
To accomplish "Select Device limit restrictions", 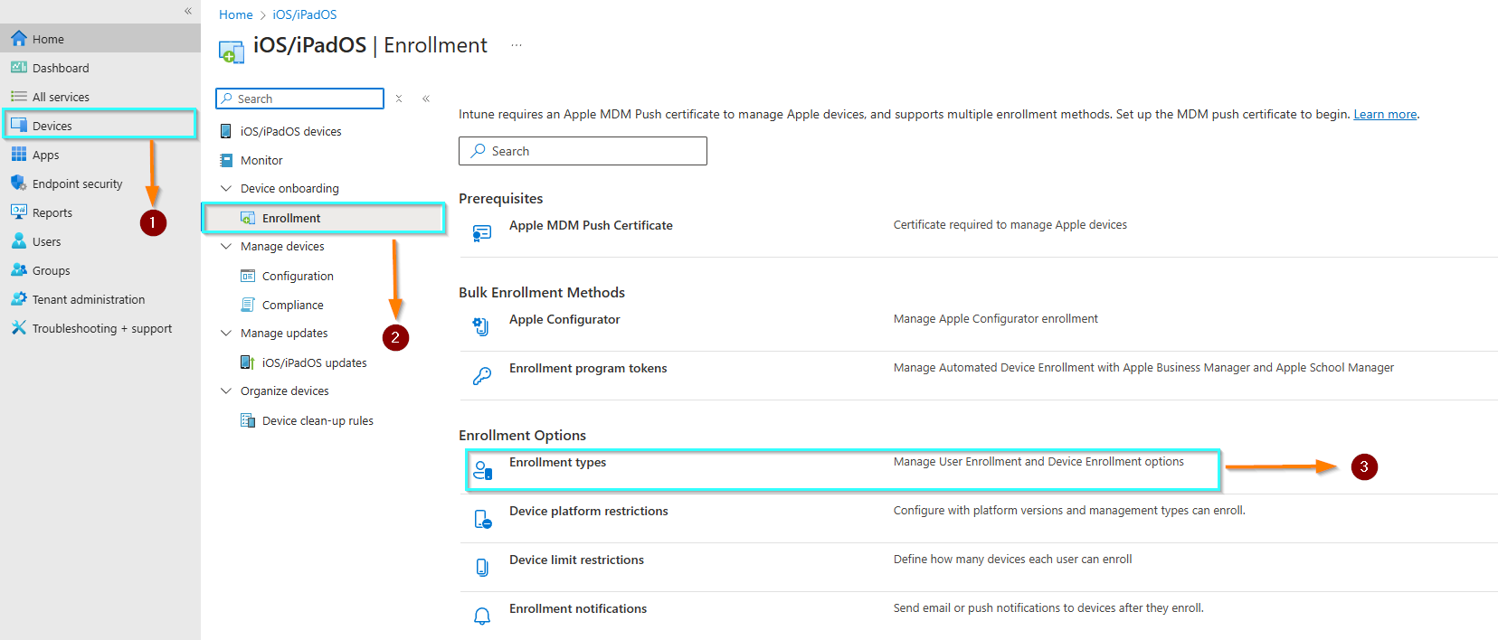I will (576, 560).
